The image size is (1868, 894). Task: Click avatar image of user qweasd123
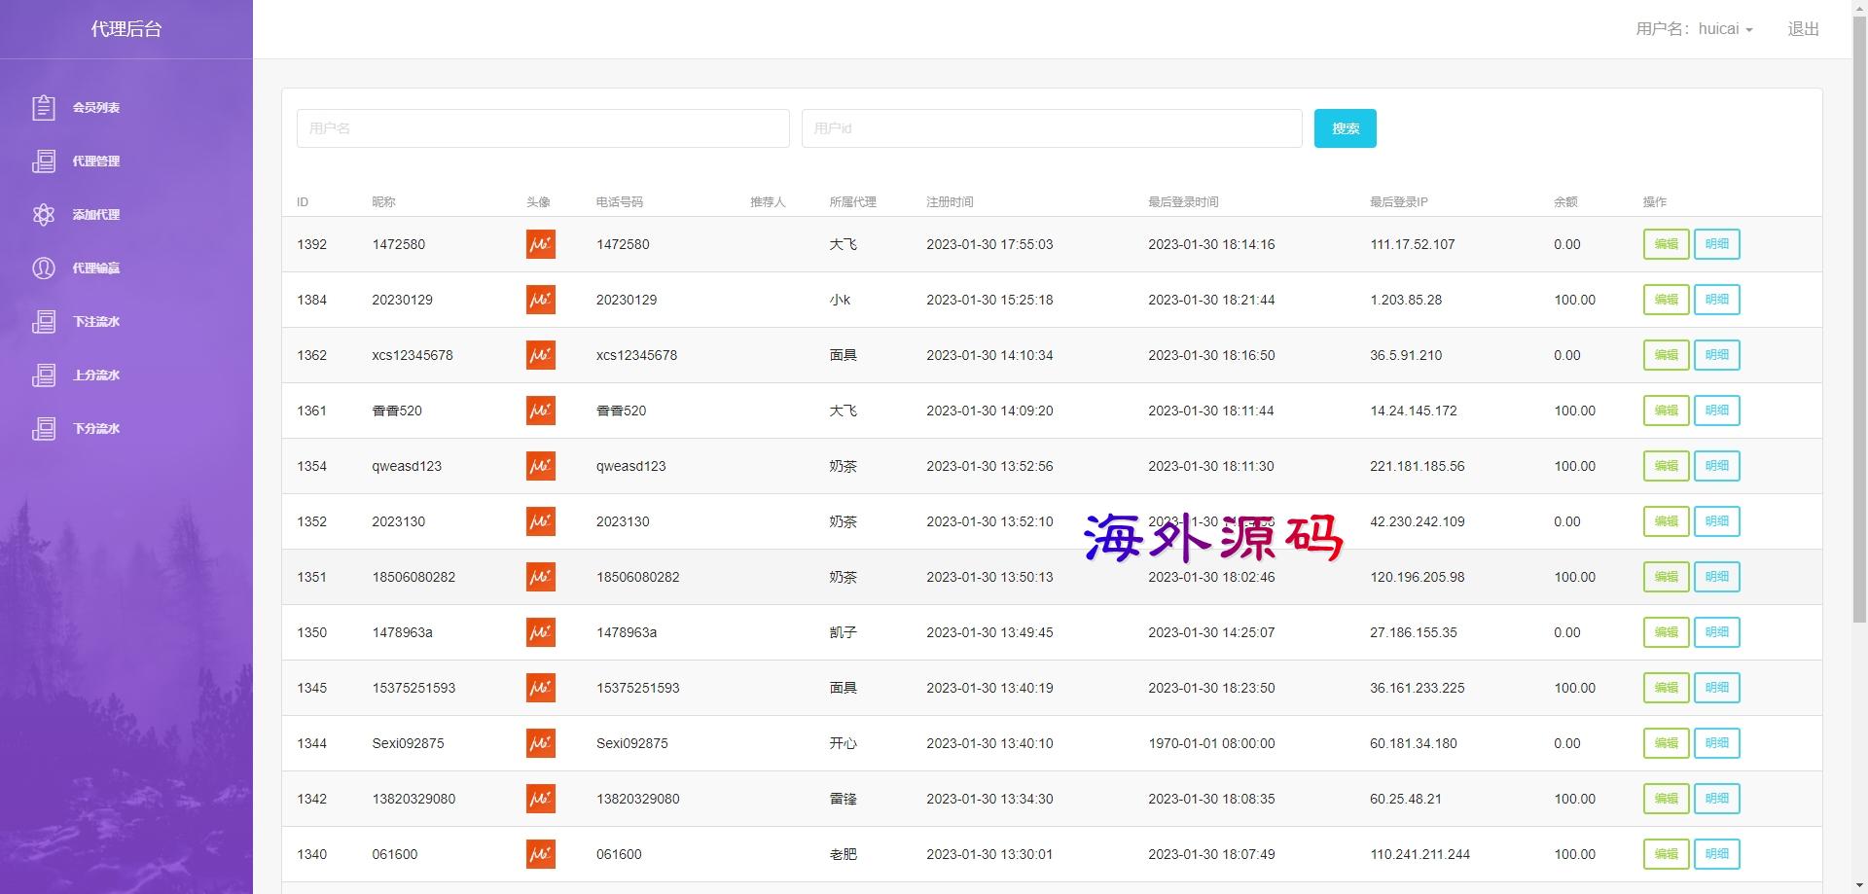pyautogui.click(x=541, y=466)
